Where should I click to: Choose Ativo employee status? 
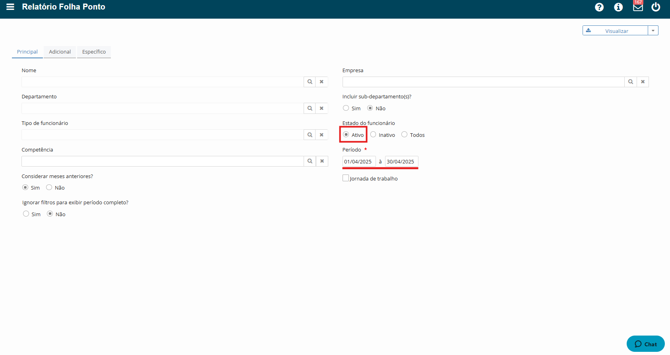coord(346,135)
